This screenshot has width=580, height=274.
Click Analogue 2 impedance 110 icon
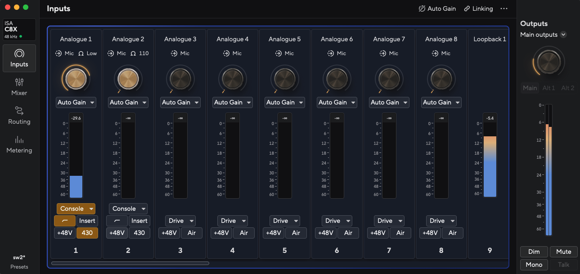(133, 53)
